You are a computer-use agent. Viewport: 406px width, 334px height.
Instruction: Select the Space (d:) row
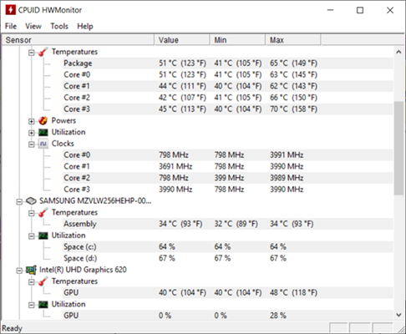(x=227, y=258)
